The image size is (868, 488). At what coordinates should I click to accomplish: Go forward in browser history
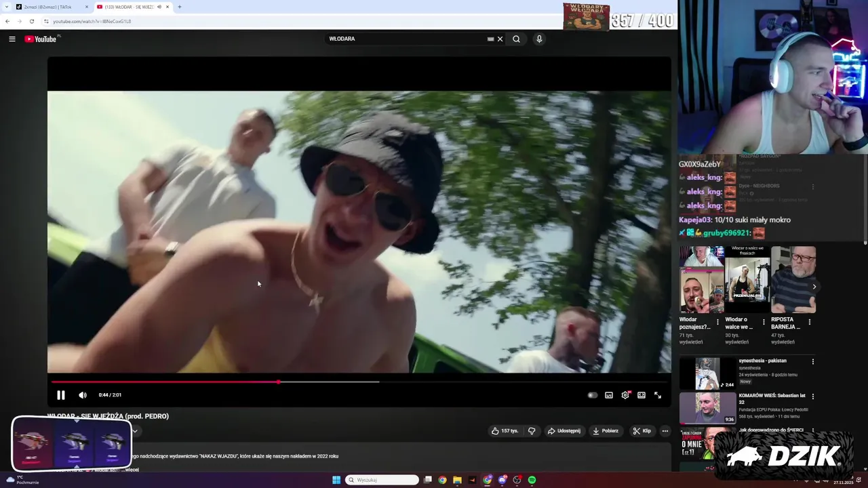pyautogui.click(x=19, y=21)
